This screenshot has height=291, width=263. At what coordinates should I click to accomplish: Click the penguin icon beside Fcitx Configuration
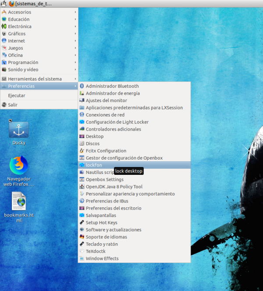coord(82,151)
